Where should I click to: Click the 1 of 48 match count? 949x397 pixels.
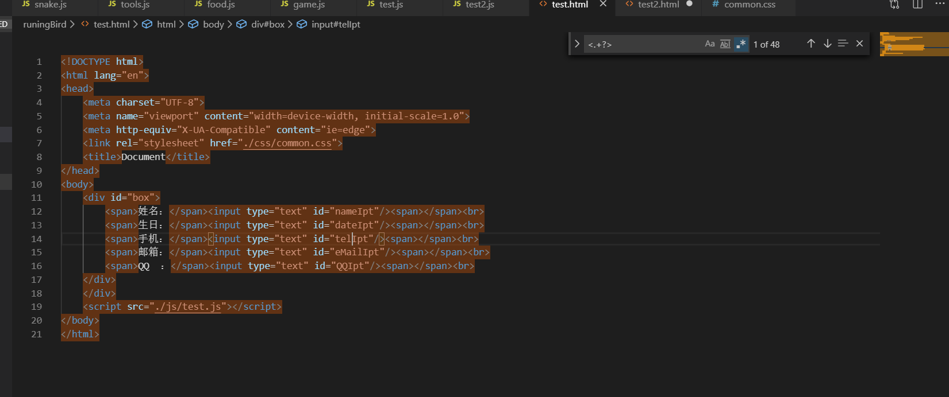(x=766, y=44)
